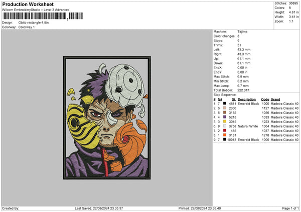Click the stitch count '10913' in row 9

pos(232,139)
